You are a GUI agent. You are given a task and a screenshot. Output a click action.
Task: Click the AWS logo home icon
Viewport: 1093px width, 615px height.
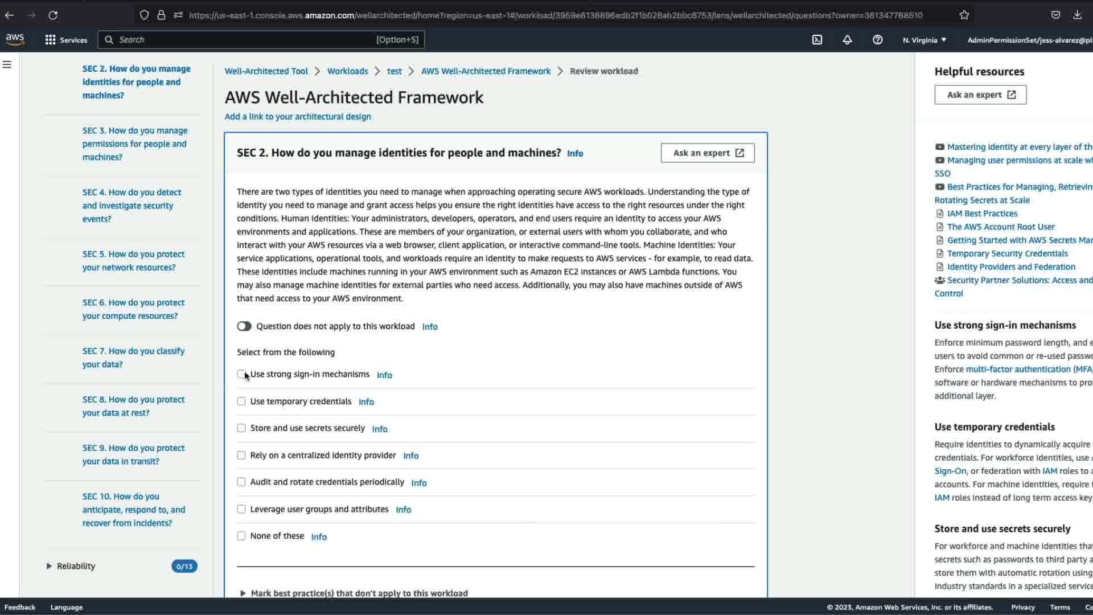(15, 39)
